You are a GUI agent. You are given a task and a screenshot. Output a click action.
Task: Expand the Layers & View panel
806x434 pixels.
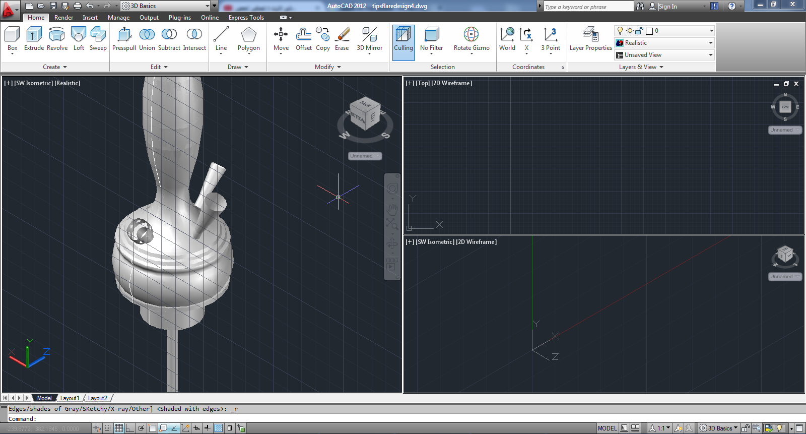tap(641, 67)
